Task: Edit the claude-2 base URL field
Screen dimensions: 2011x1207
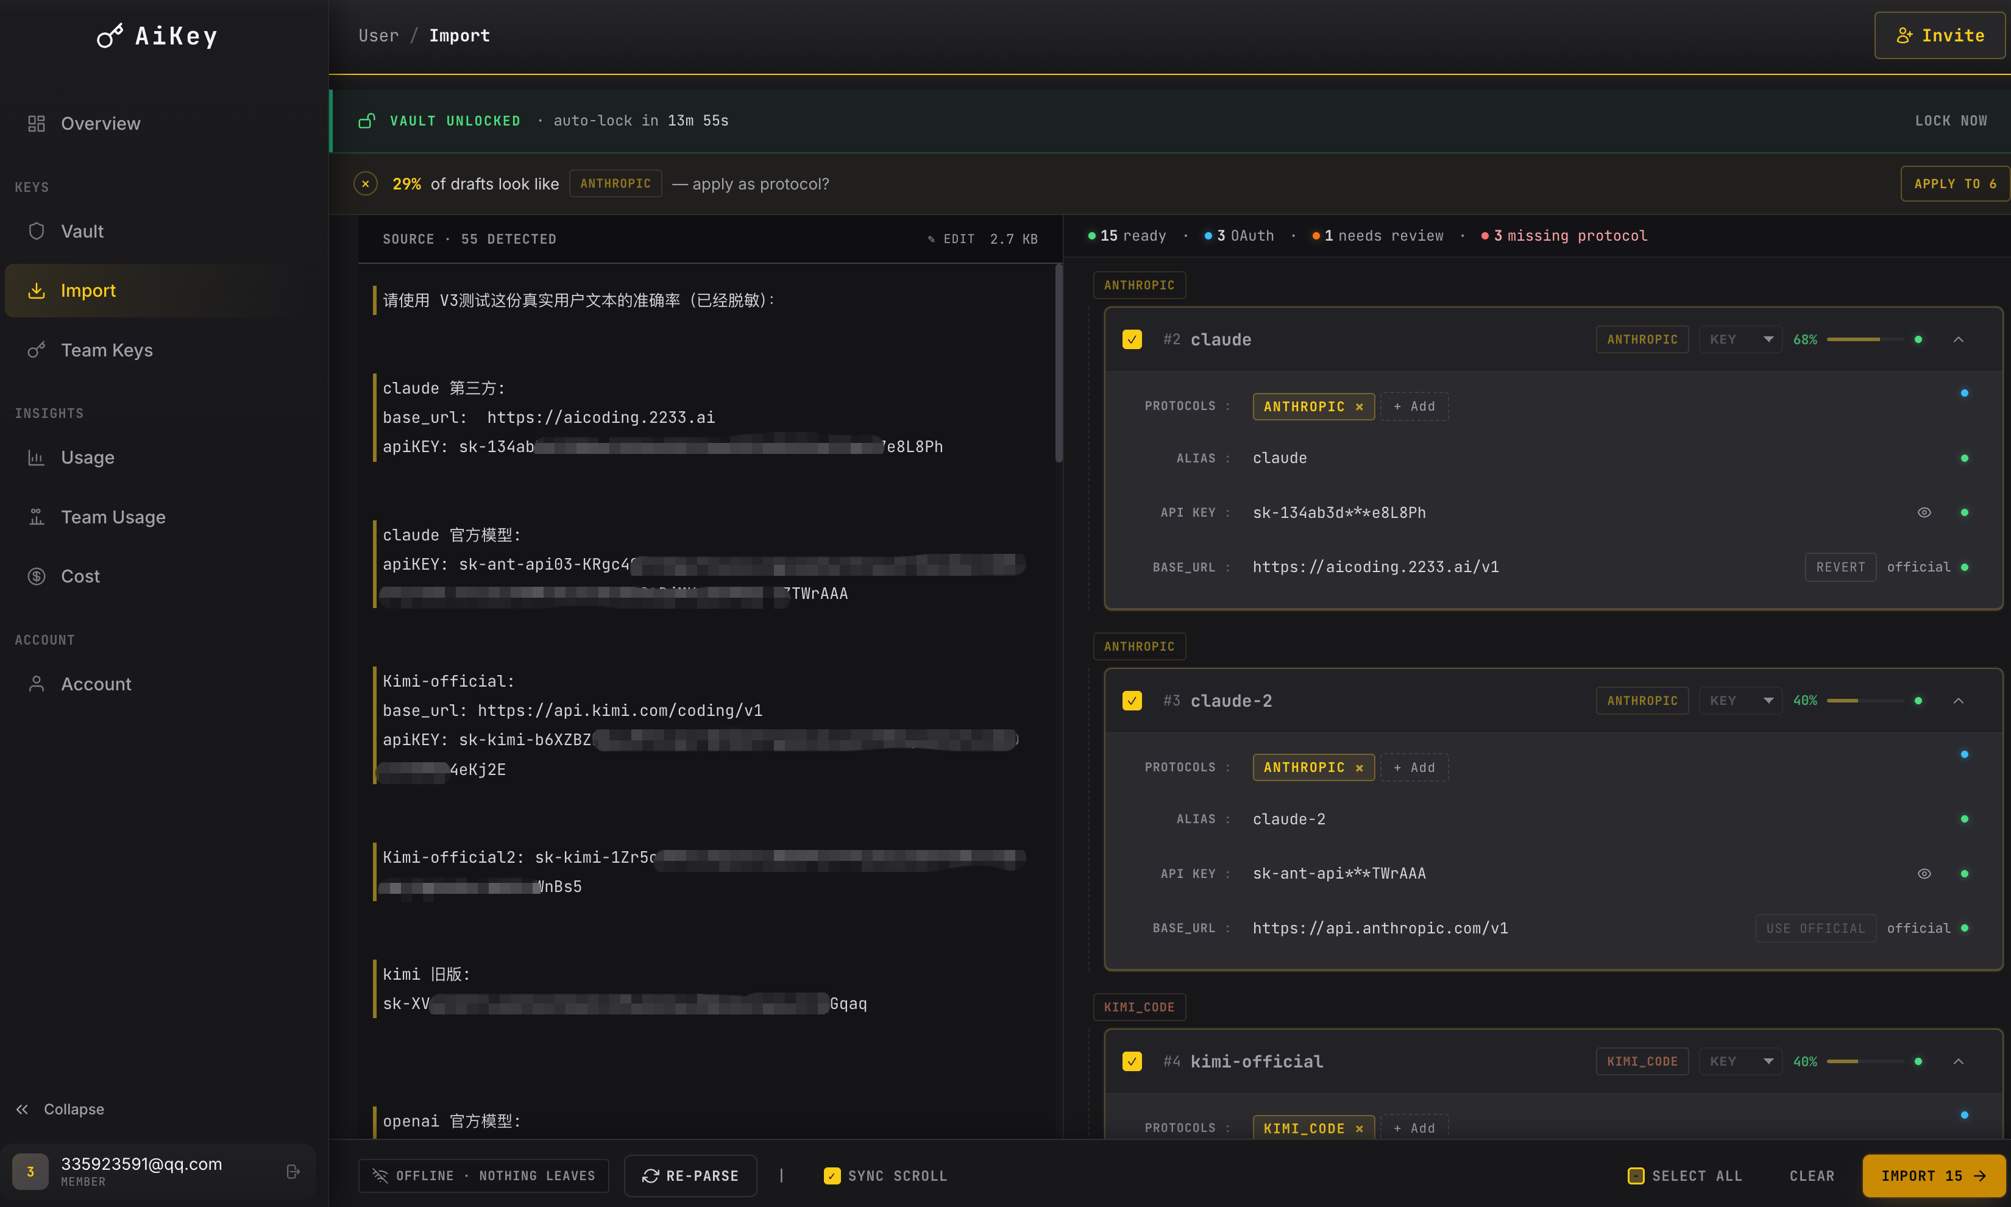Action: (x=1380, y=928)
